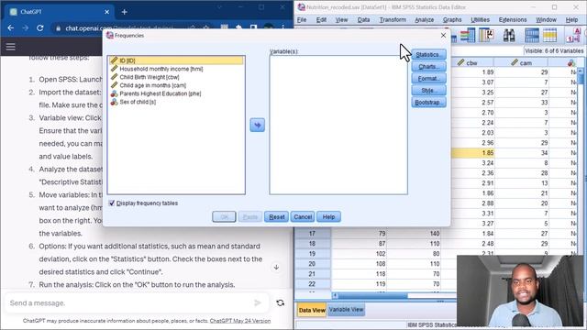Go back with Chrome's back arrow

[x=10, y=28]
